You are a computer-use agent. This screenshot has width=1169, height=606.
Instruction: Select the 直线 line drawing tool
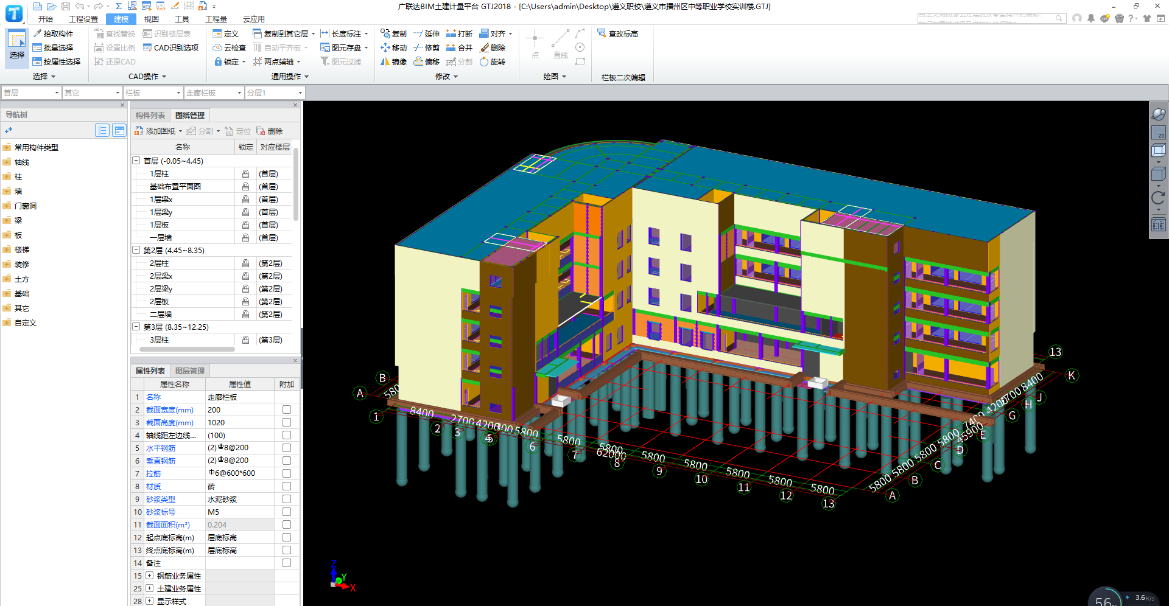(x=560, y=43)
